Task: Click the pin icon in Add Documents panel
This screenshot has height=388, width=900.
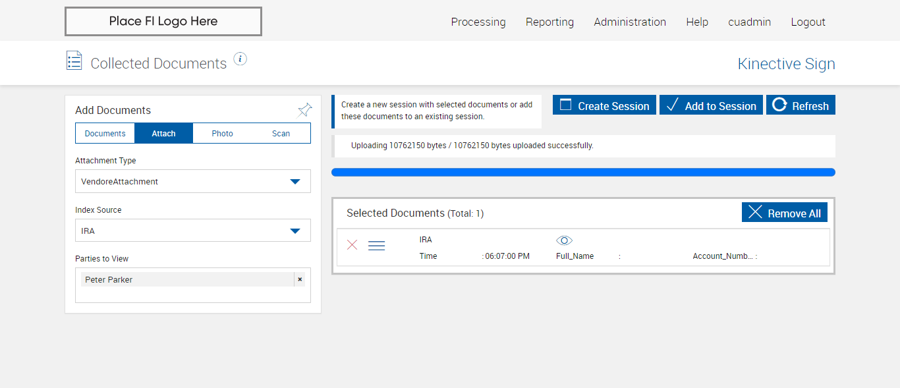Action: point(305,110)
